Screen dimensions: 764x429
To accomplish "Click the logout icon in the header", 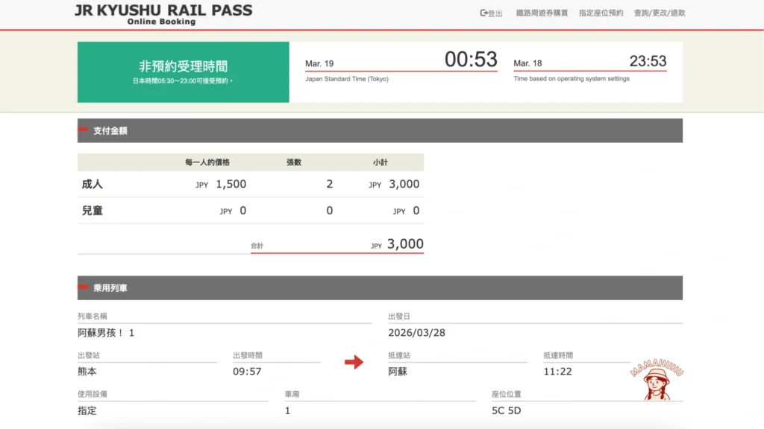I will pyautogui.click(x=483, y=13).
